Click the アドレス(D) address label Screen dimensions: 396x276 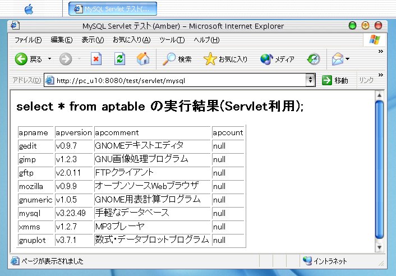pos(26,80)
